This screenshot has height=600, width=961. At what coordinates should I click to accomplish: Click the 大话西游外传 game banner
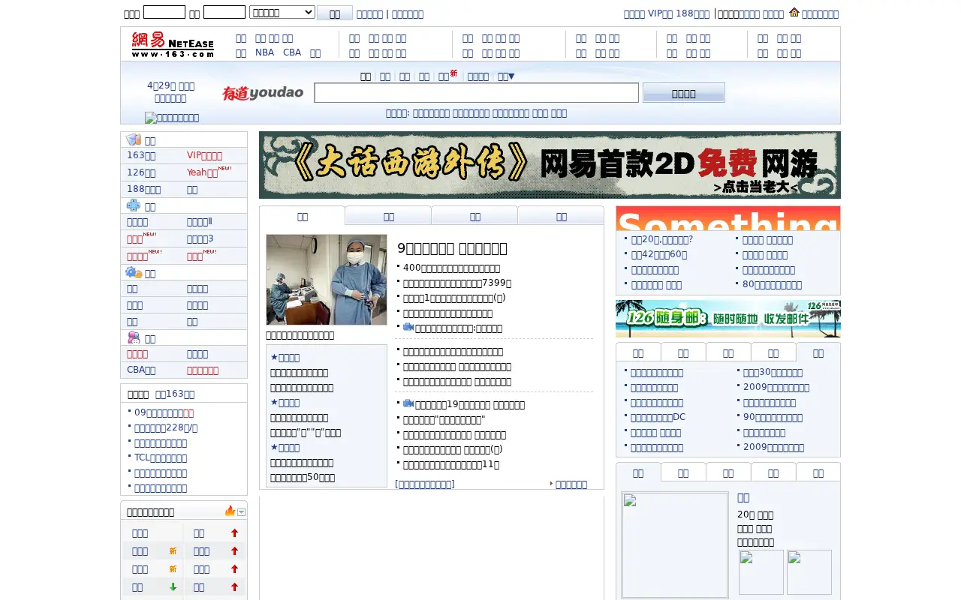pyautogui.click(x=550, y=165)
